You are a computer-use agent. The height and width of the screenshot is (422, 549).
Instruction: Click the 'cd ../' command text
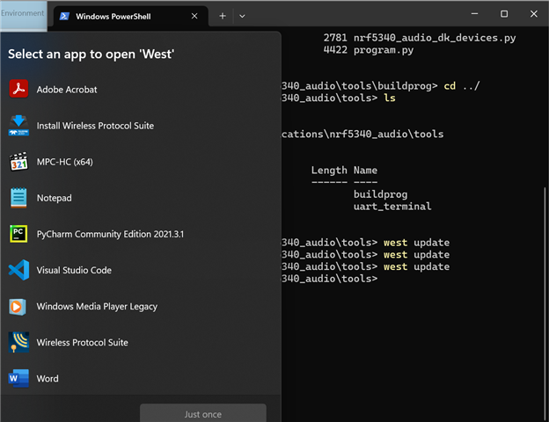coord(462,86)
